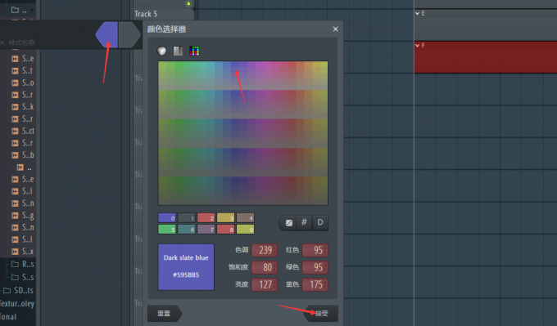Pick preset color swatch 3
The height and width of the screenshot is (326, 557).
pos(225,218)
